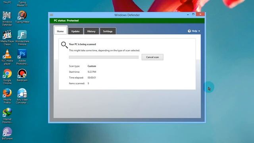The width and height of the screenshot is (254, 143).
Task: Open Google Chrome desktop icon
Action: 7,77
